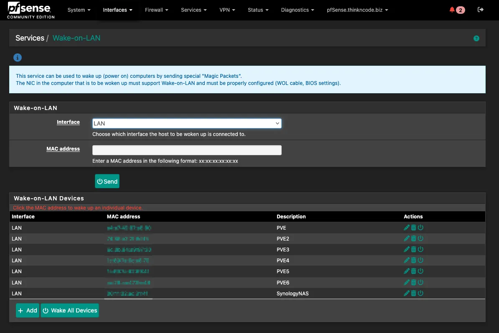
Task: Click the MAC address input field
Action: pos(186,150)
